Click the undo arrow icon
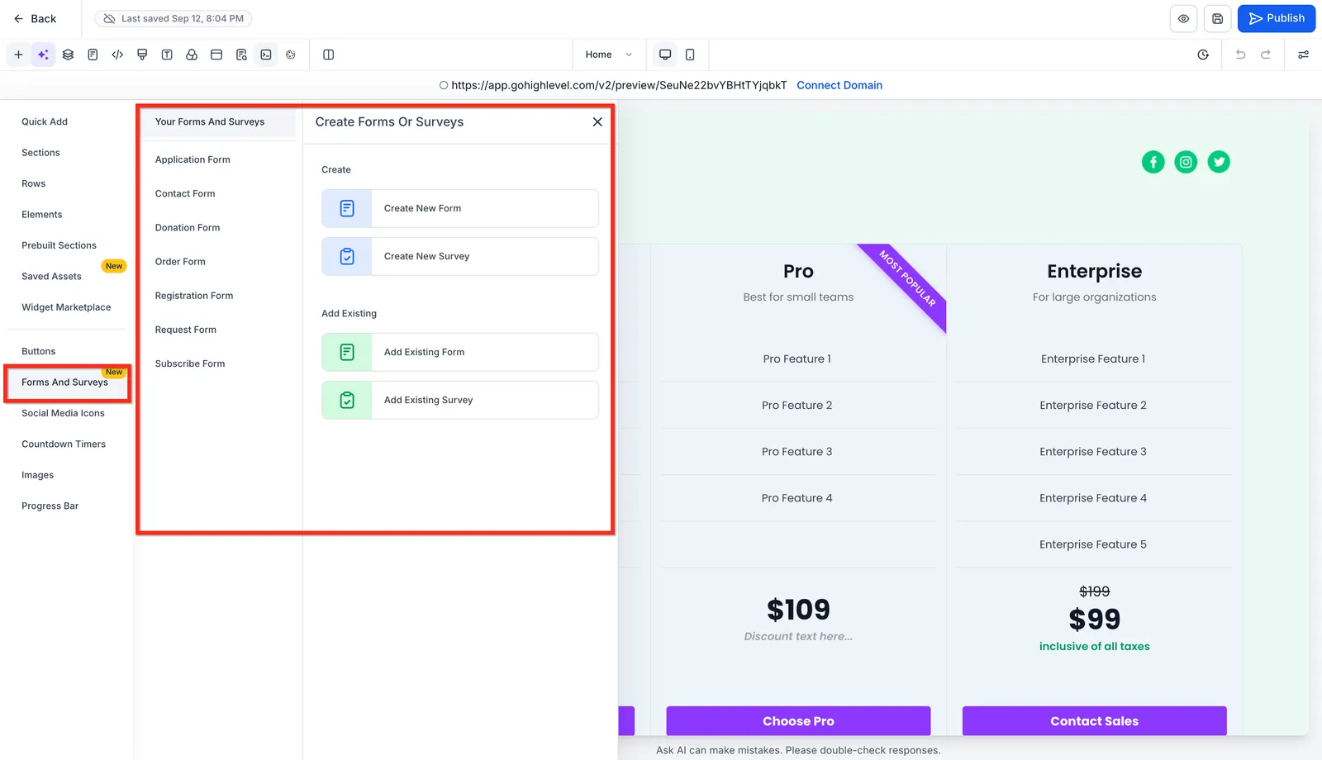The image size is (1322, 760). coord(1240,55)
